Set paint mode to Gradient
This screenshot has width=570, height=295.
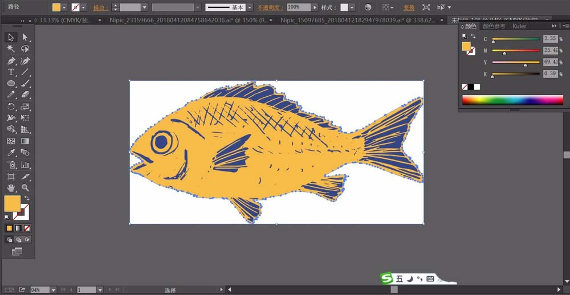(18, 228)
